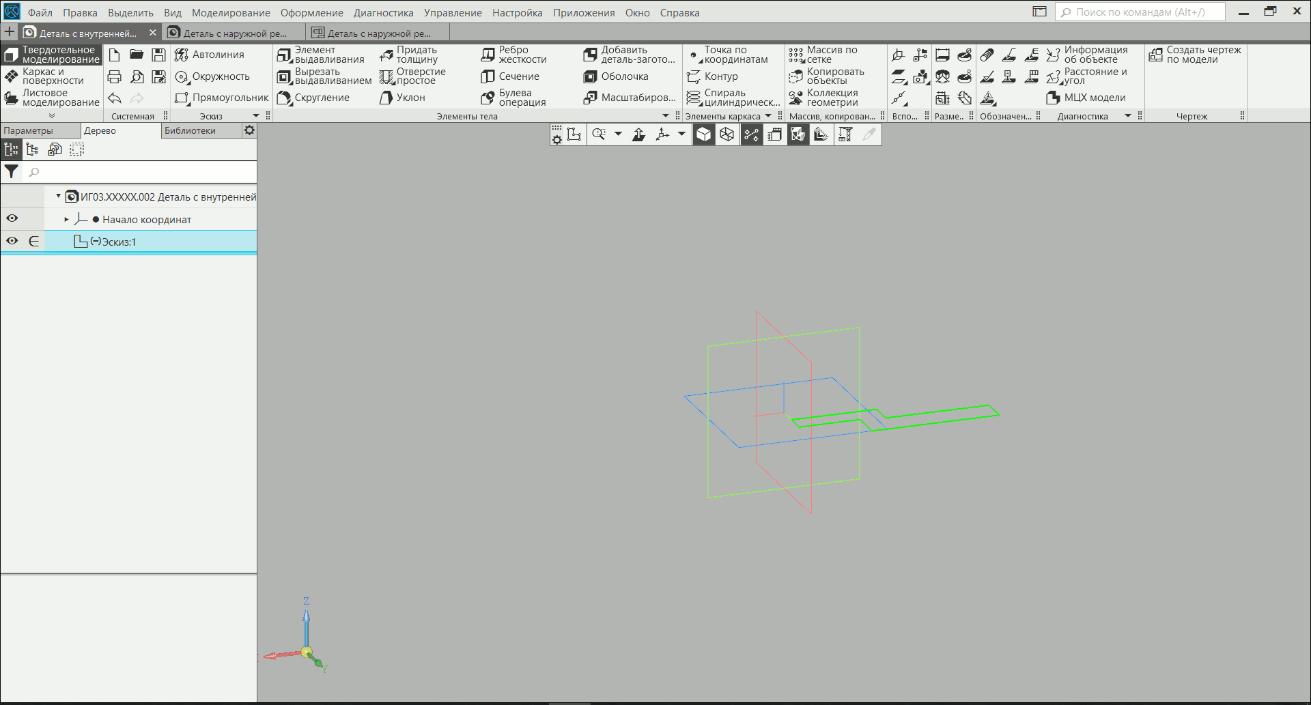Open Булева операция boolean tool
This screenshot has width=1311, height=705.
[513, 98]
